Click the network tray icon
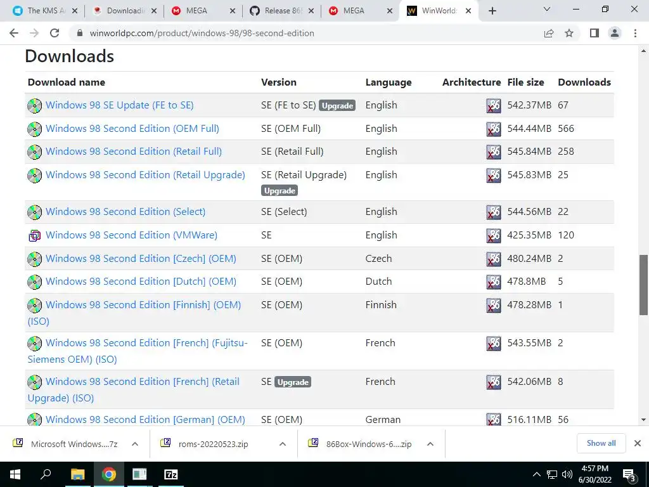 pos(552,474)
